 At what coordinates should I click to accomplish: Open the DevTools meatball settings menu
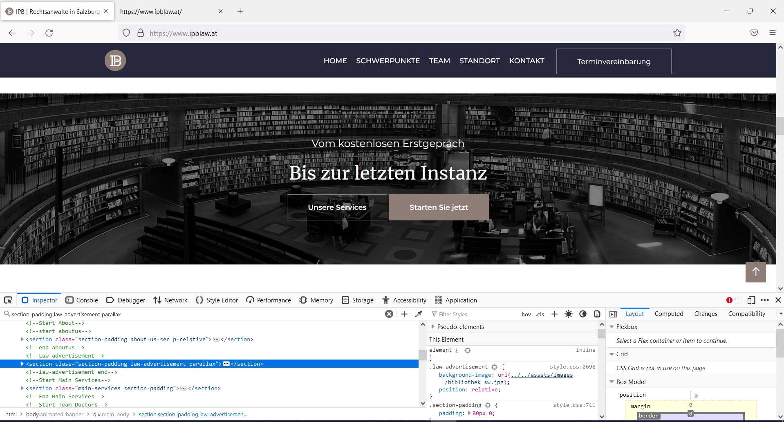point(765,300)
